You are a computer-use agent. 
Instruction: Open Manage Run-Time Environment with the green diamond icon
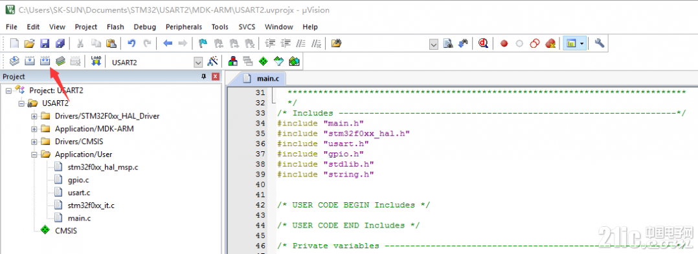click(263, 61)
